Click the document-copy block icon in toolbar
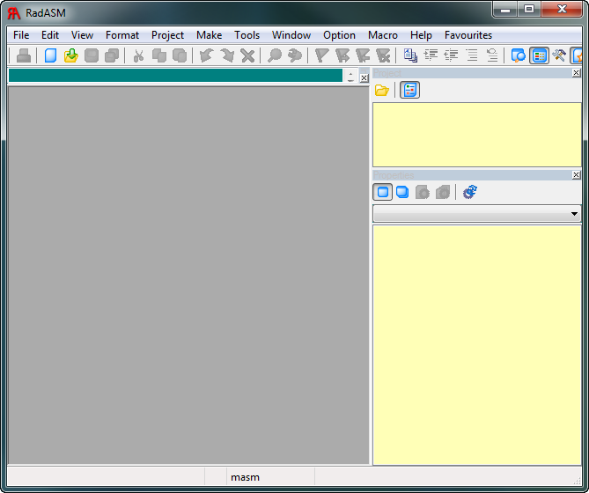The image size is (589, 493). (x=410, y=55)
